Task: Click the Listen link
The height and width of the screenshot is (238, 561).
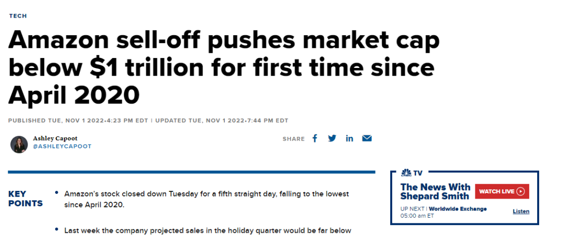Action: click(x=521, y=212)
